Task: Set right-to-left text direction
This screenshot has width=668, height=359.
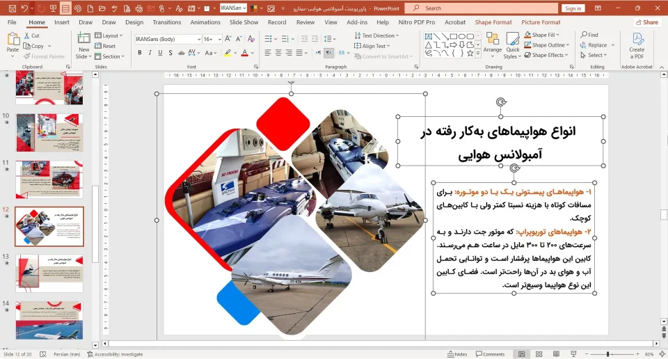Action: point(329,53)
